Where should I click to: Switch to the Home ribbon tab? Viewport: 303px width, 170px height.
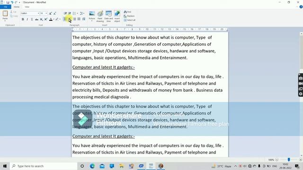coord(17,7)
